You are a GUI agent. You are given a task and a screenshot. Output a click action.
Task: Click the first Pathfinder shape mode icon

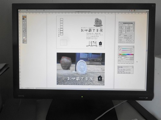pyautogui.click(x=118, y=70)
